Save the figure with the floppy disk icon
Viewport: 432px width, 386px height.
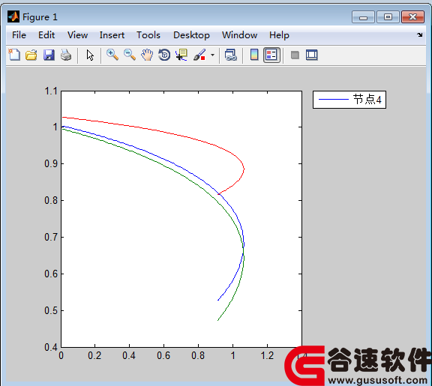(x=49, y=55)
